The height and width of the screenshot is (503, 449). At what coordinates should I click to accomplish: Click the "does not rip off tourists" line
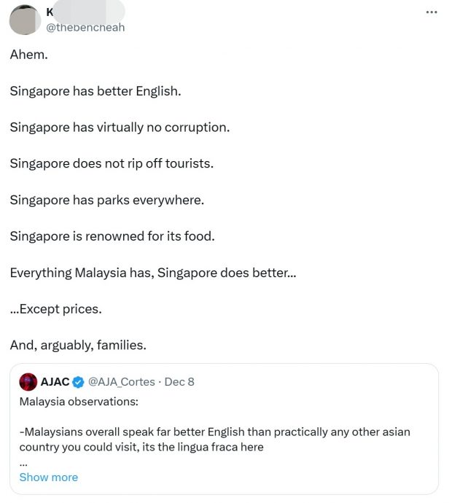point(112,163)
